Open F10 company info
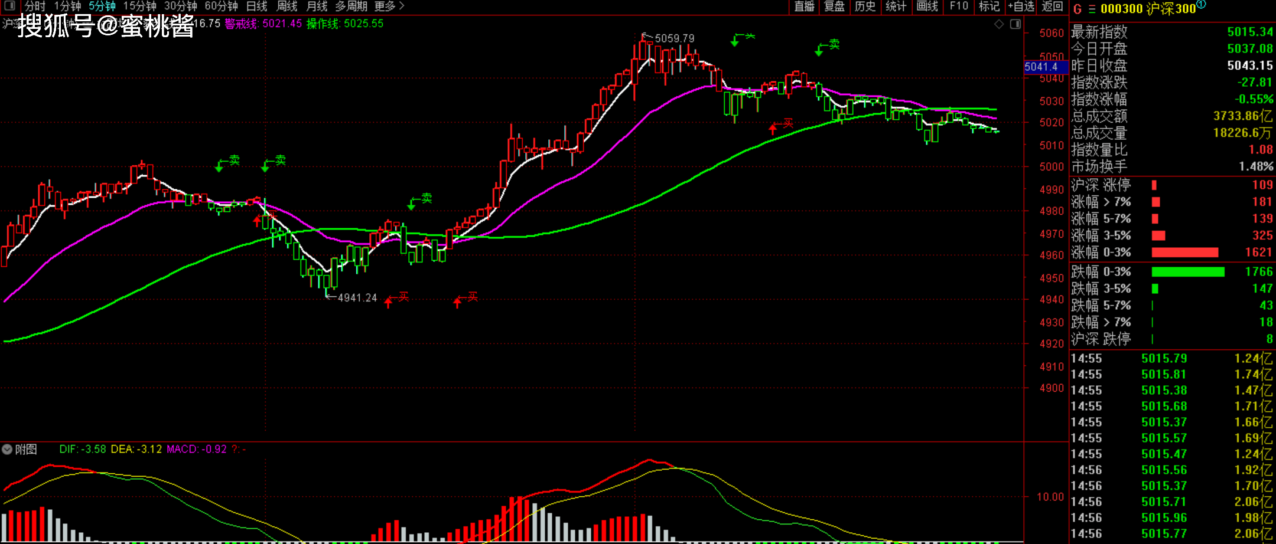Screen dimensions: 1276x544 click(x=959, y=6)
